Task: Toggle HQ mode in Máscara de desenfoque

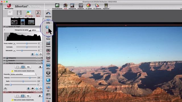Action: (x=28, y=67)
